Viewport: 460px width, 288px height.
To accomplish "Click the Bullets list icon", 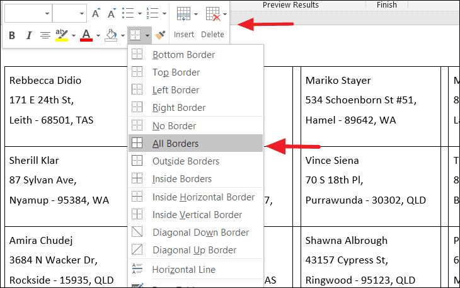I will (x=128, y=13).
